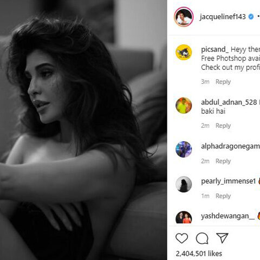Open alphadragonegam commenter avatar
Viewport: 260px width, 260px height.
[x=184, y=149]
